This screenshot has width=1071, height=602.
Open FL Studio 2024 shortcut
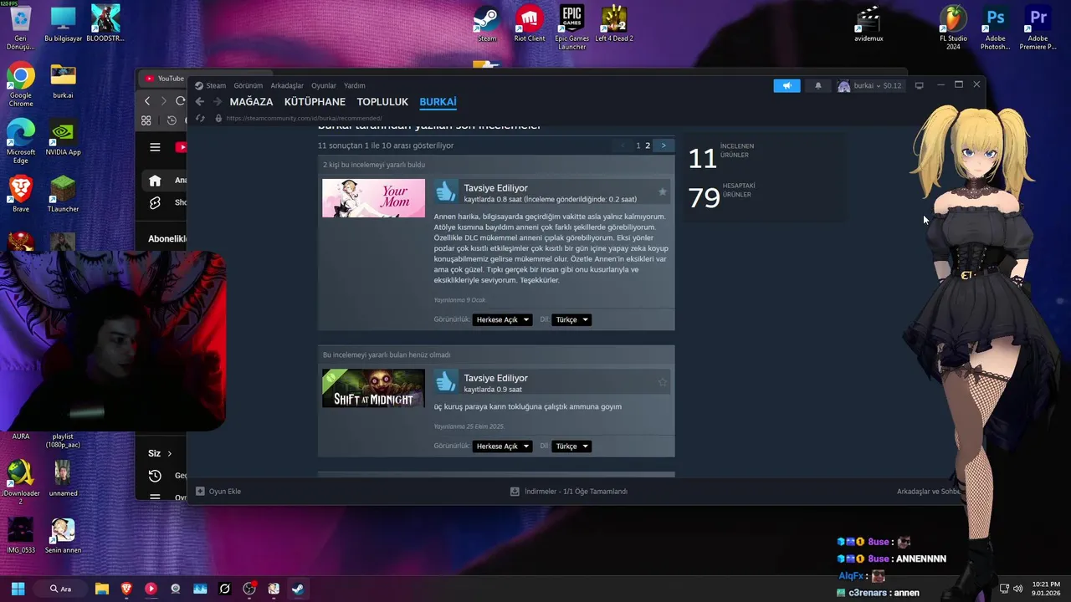click(953, 27)
